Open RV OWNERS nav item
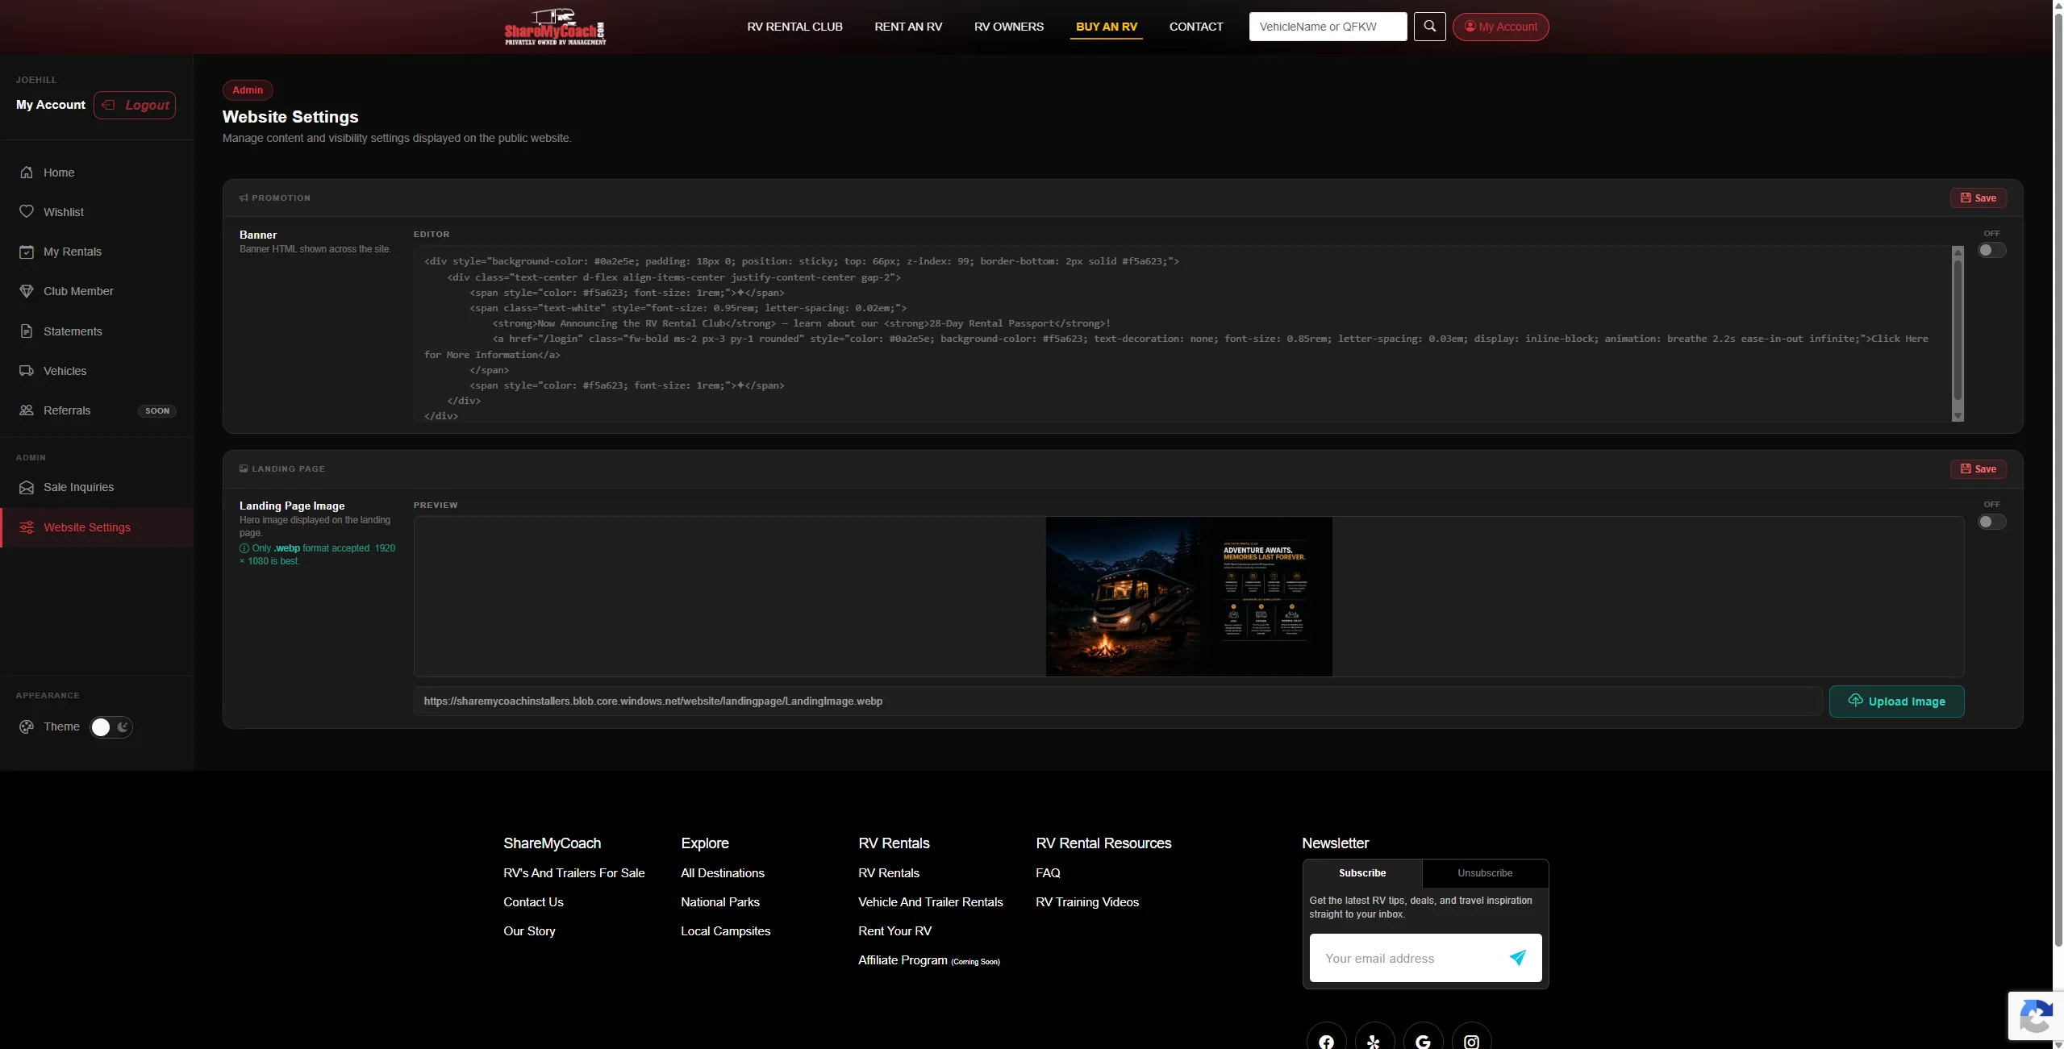The height and width of the screenshot is (1049, 2064). point(1008,27)
